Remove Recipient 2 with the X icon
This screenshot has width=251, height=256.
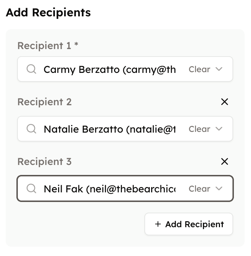[225, 102]
